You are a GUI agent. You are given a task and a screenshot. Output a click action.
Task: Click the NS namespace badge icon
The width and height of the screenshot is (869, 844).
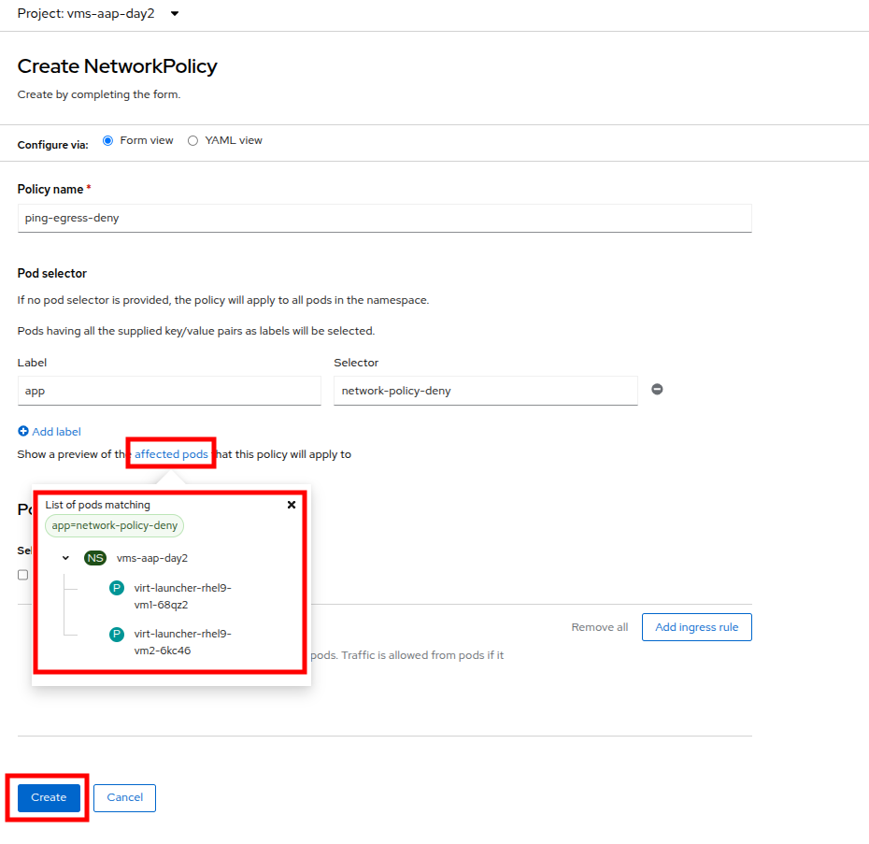point(95,558)
